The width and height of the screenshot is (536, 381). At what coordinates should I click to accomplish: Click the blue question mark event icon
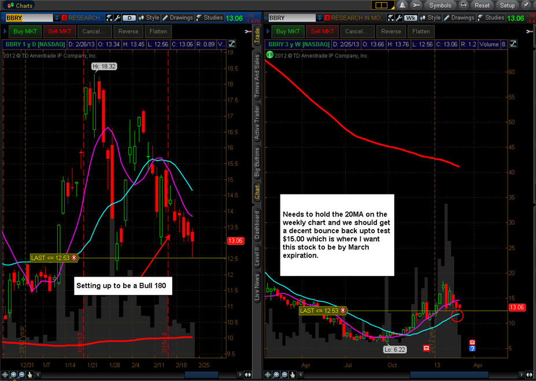[472, 348]
